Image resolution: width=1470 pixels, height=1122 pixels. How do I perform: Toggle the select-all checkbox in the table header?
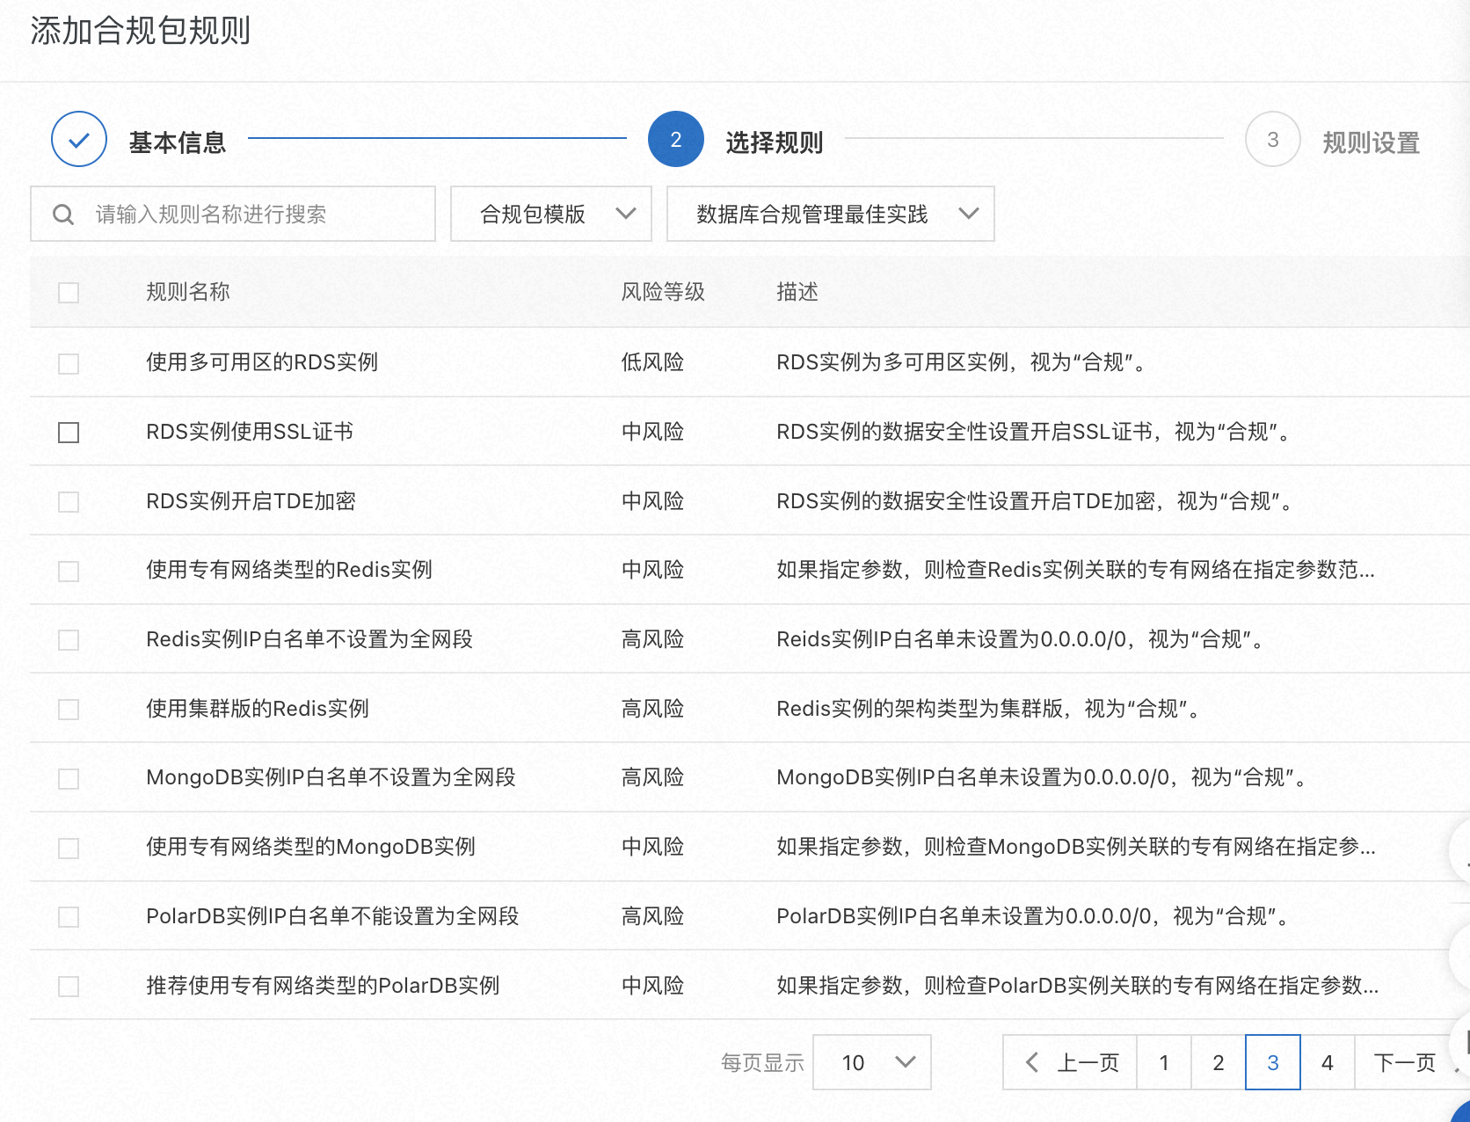tap(69, 293)
